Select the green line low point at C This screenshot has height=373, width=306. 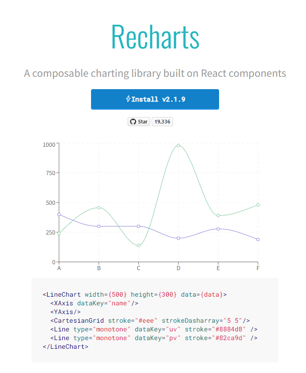(x=139, y=245)
